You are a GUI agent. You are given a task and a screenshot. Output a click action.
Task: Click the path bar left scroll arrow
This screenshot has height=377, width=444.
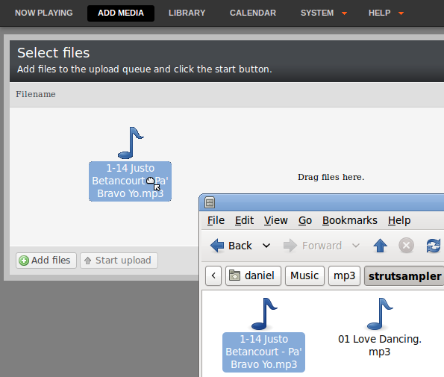(213, 275)
